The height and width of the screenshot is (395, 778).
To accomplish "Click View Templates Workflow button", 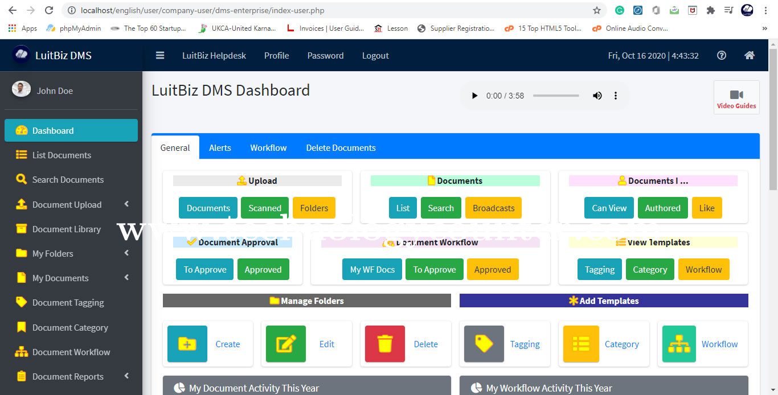I will point(703,269).
